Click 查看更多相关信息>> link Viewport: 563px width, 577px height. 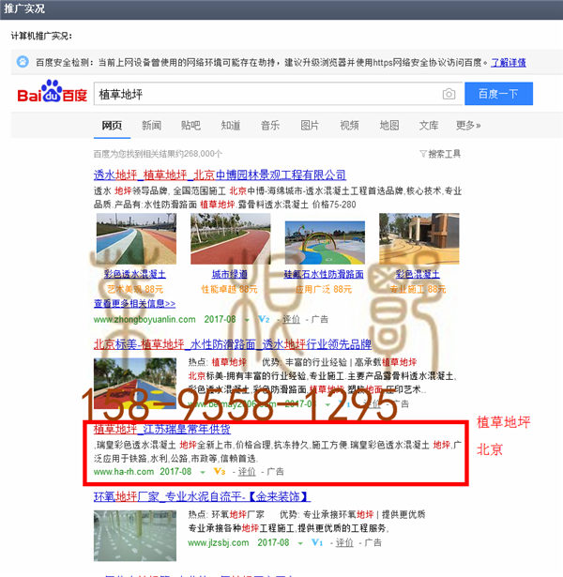(134, 304)
